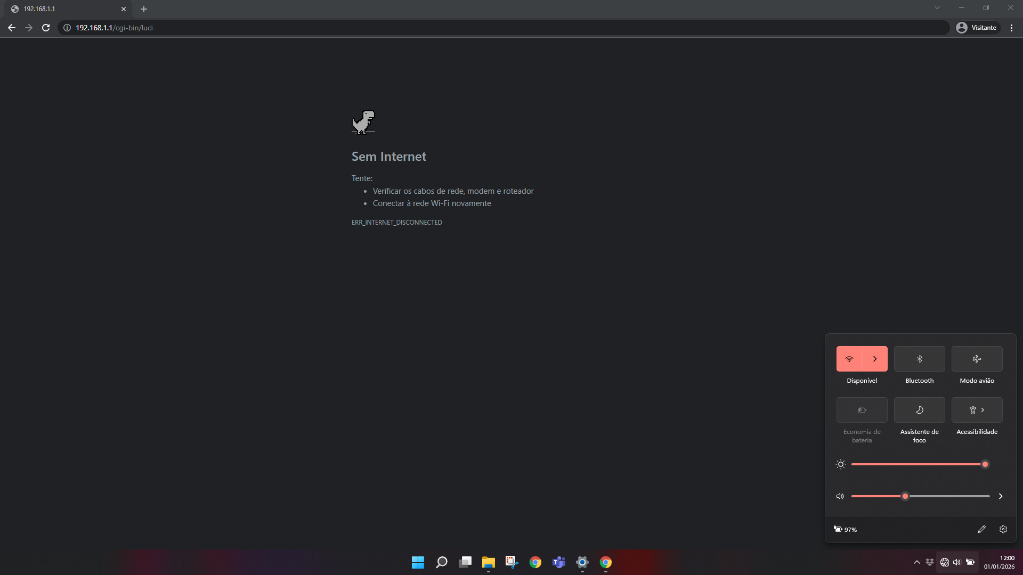Open Microsoft Teams from the taskbar

coord(558,562)
